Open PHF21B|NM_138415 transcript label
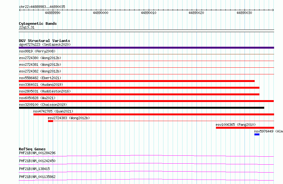 tap(34, 169)
